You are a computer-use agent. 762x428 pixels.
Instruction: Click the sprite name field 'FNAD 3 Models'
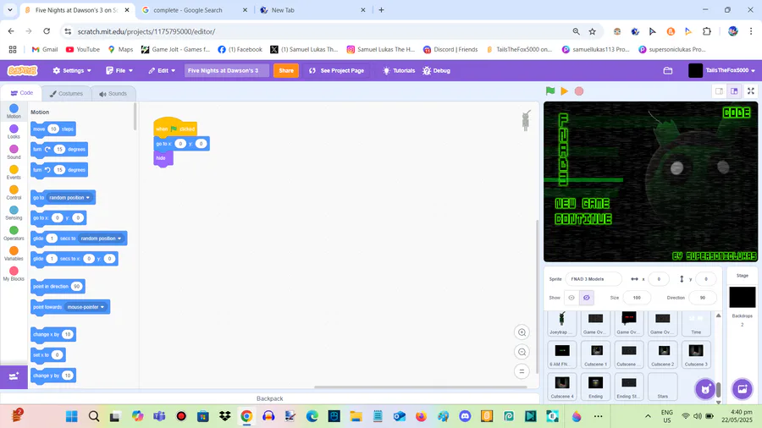(x=593, y=279)
